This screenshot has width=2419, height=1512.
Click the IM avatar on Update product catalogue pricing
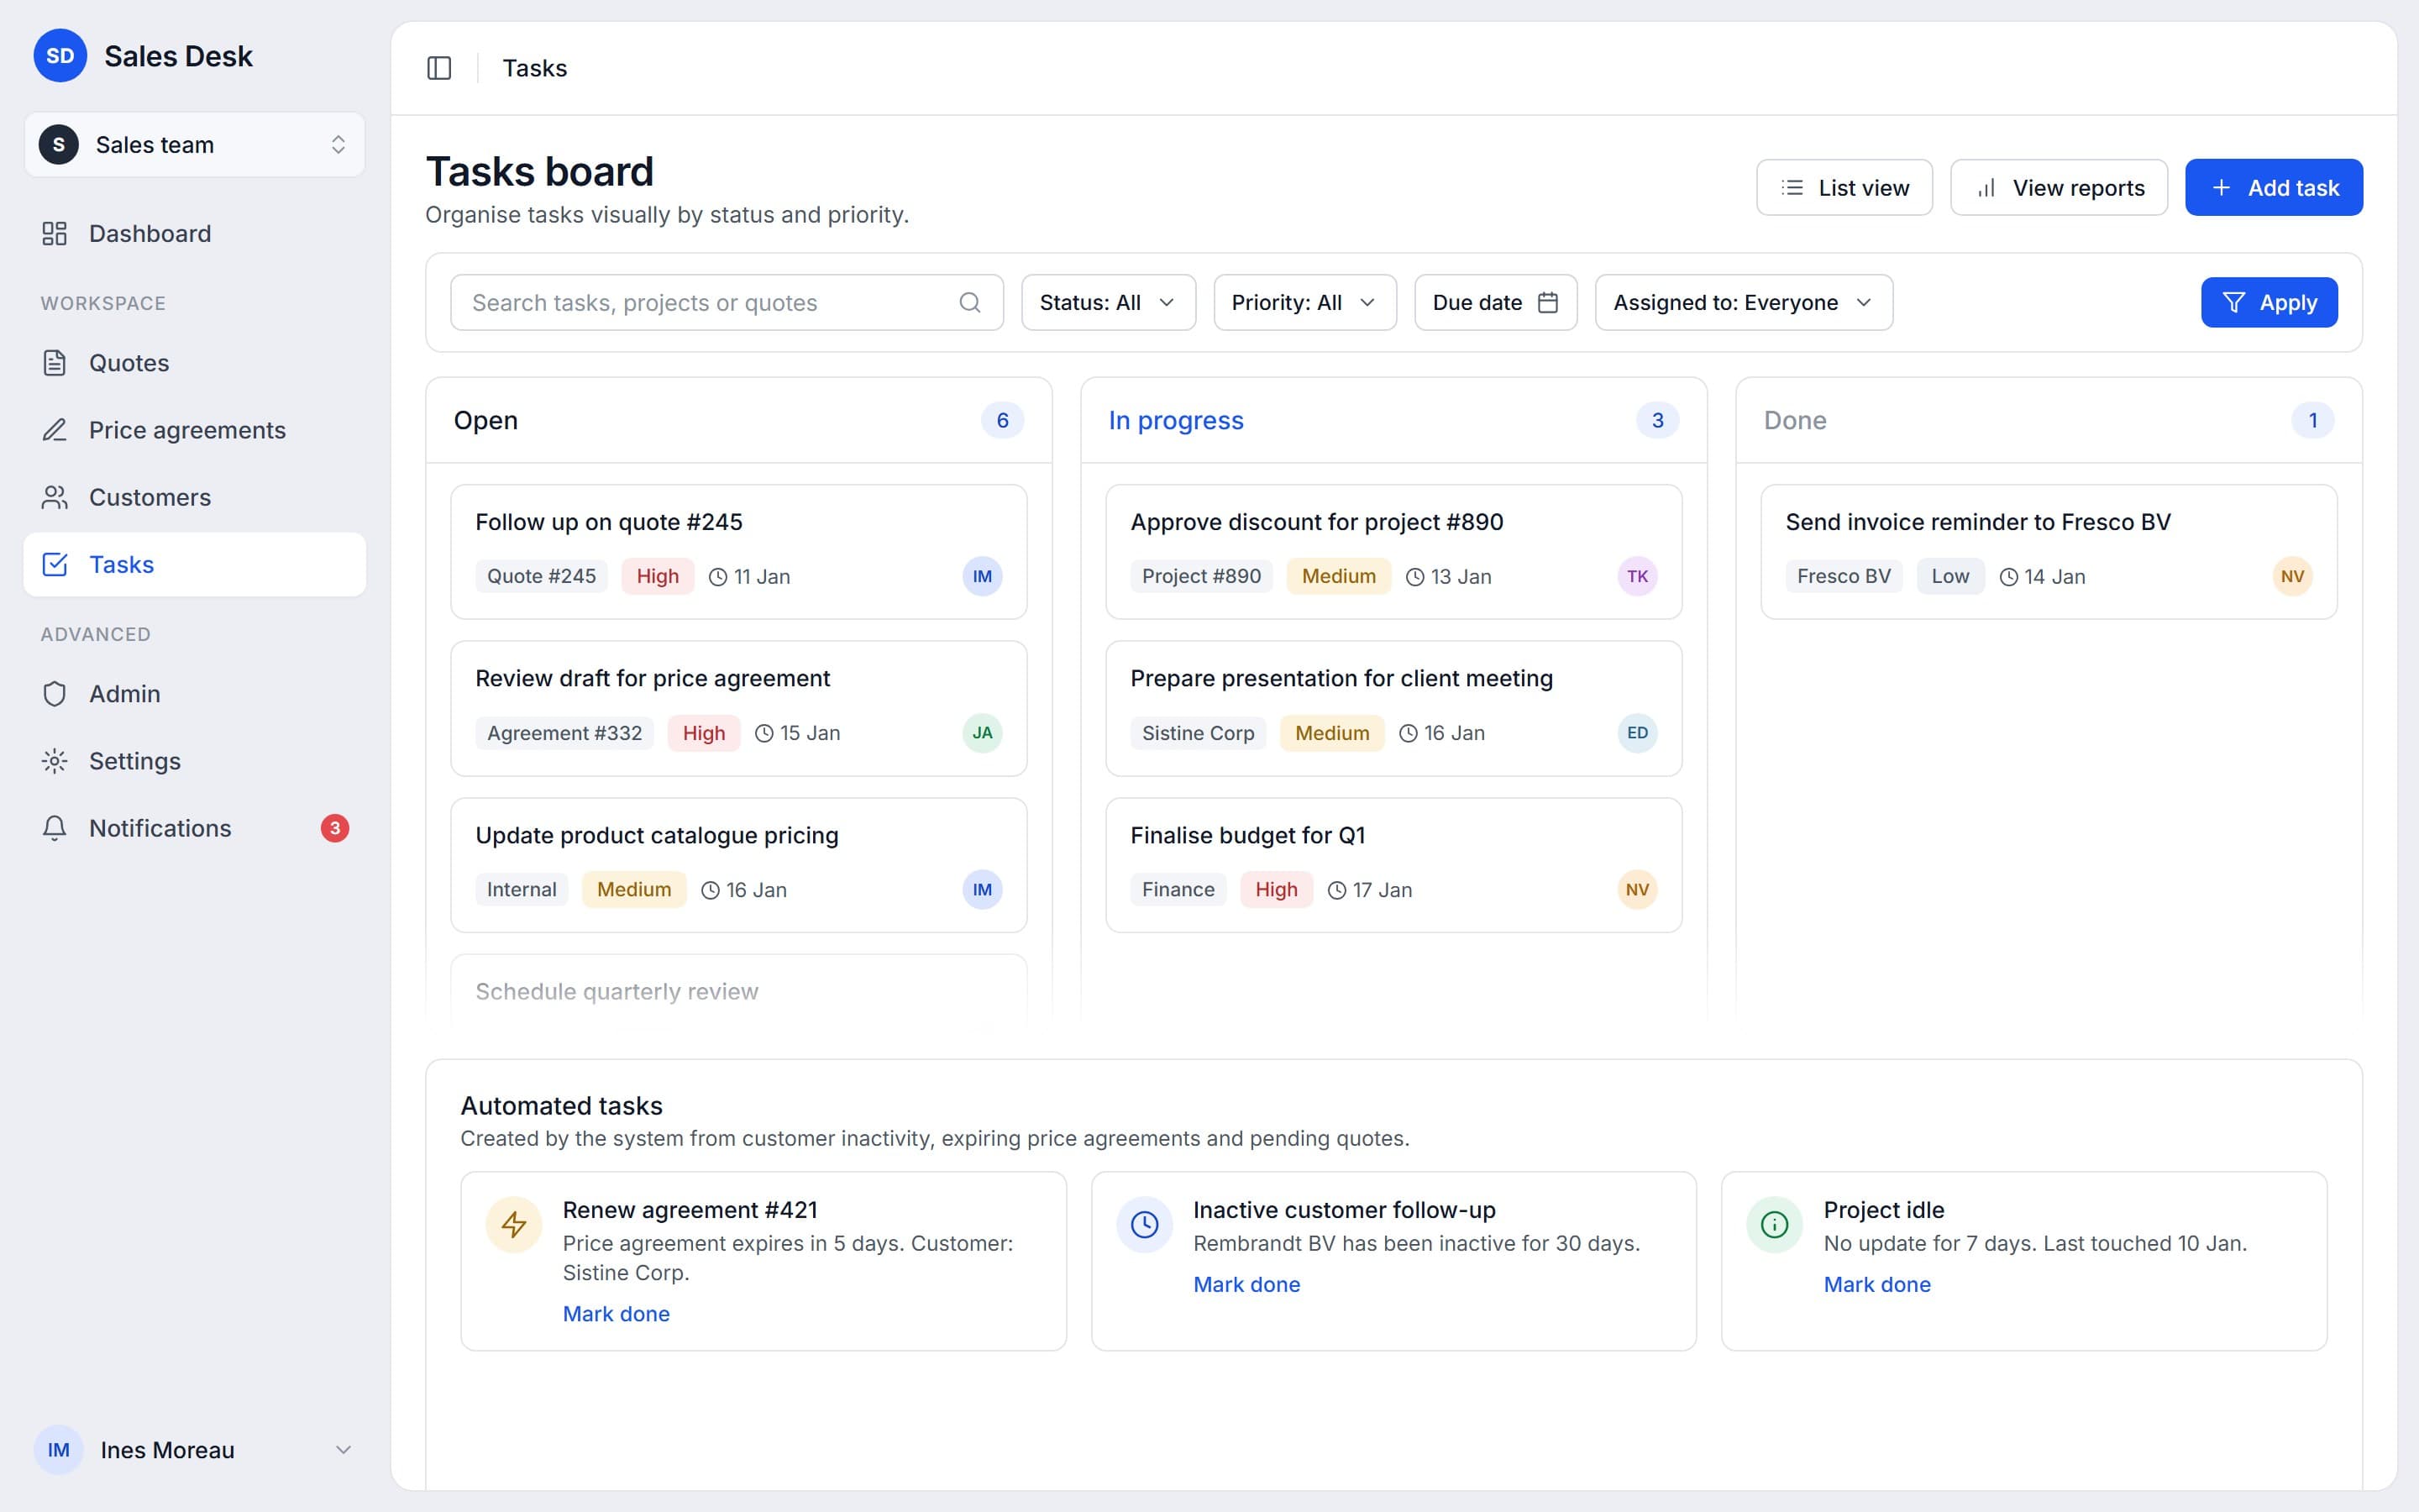pos(982,890)
